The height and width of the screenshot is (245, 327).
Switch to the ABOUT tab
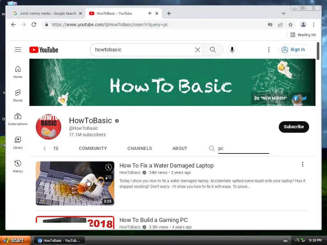tap(180, 148)
